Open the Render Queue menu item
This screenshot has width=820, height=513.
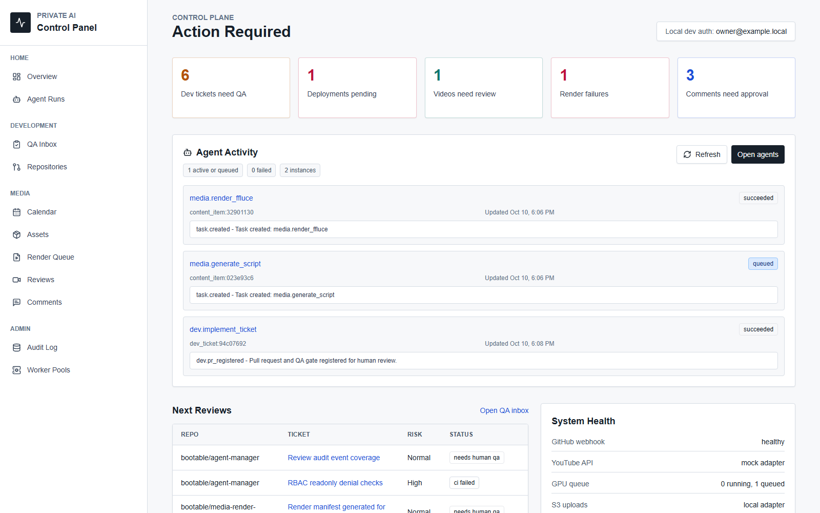coord(74,257)
